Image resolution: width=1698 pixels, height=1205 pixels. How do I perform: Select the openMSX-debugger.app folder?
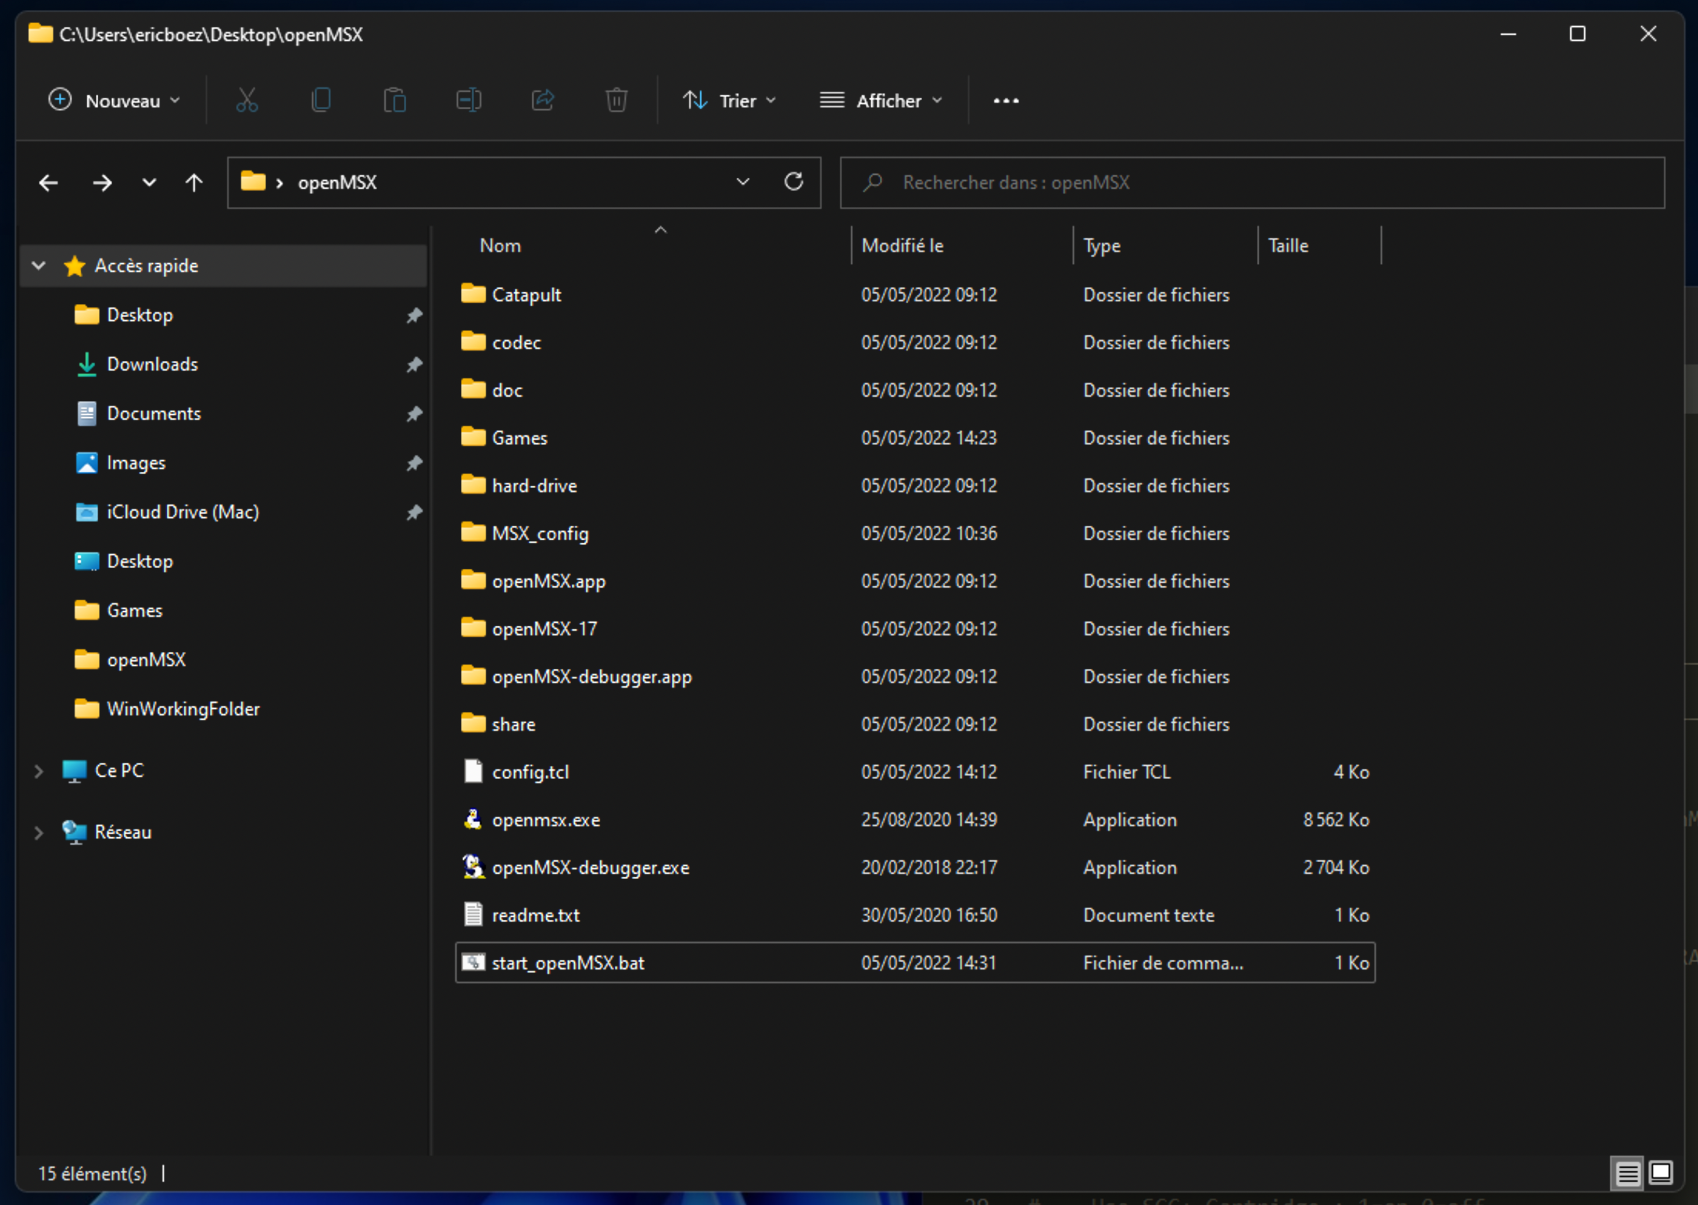click(x=915, y=677)
